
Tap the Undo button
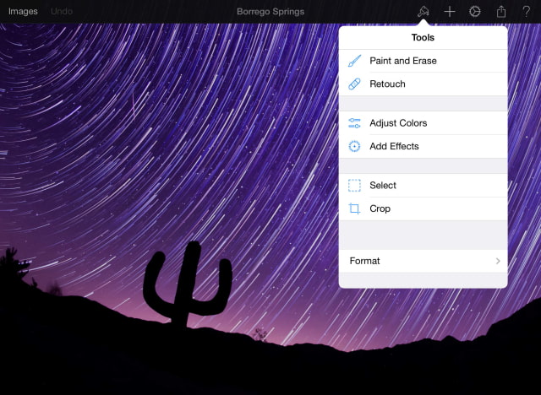(62, 11)
